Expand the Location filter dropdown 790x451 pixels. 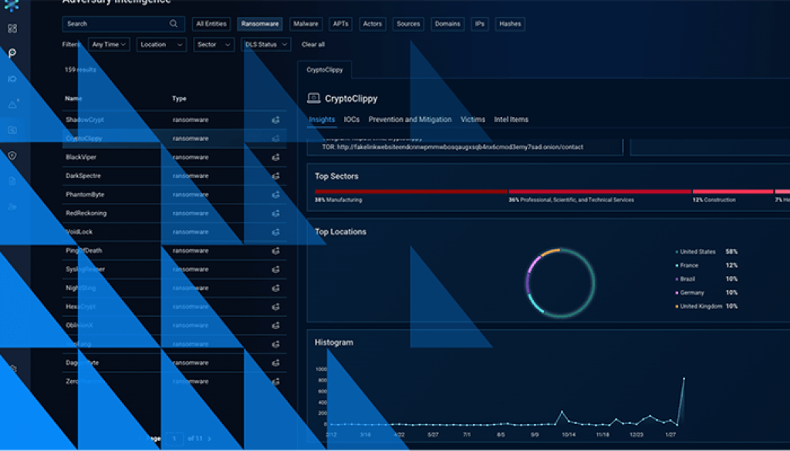coord(160,44)
